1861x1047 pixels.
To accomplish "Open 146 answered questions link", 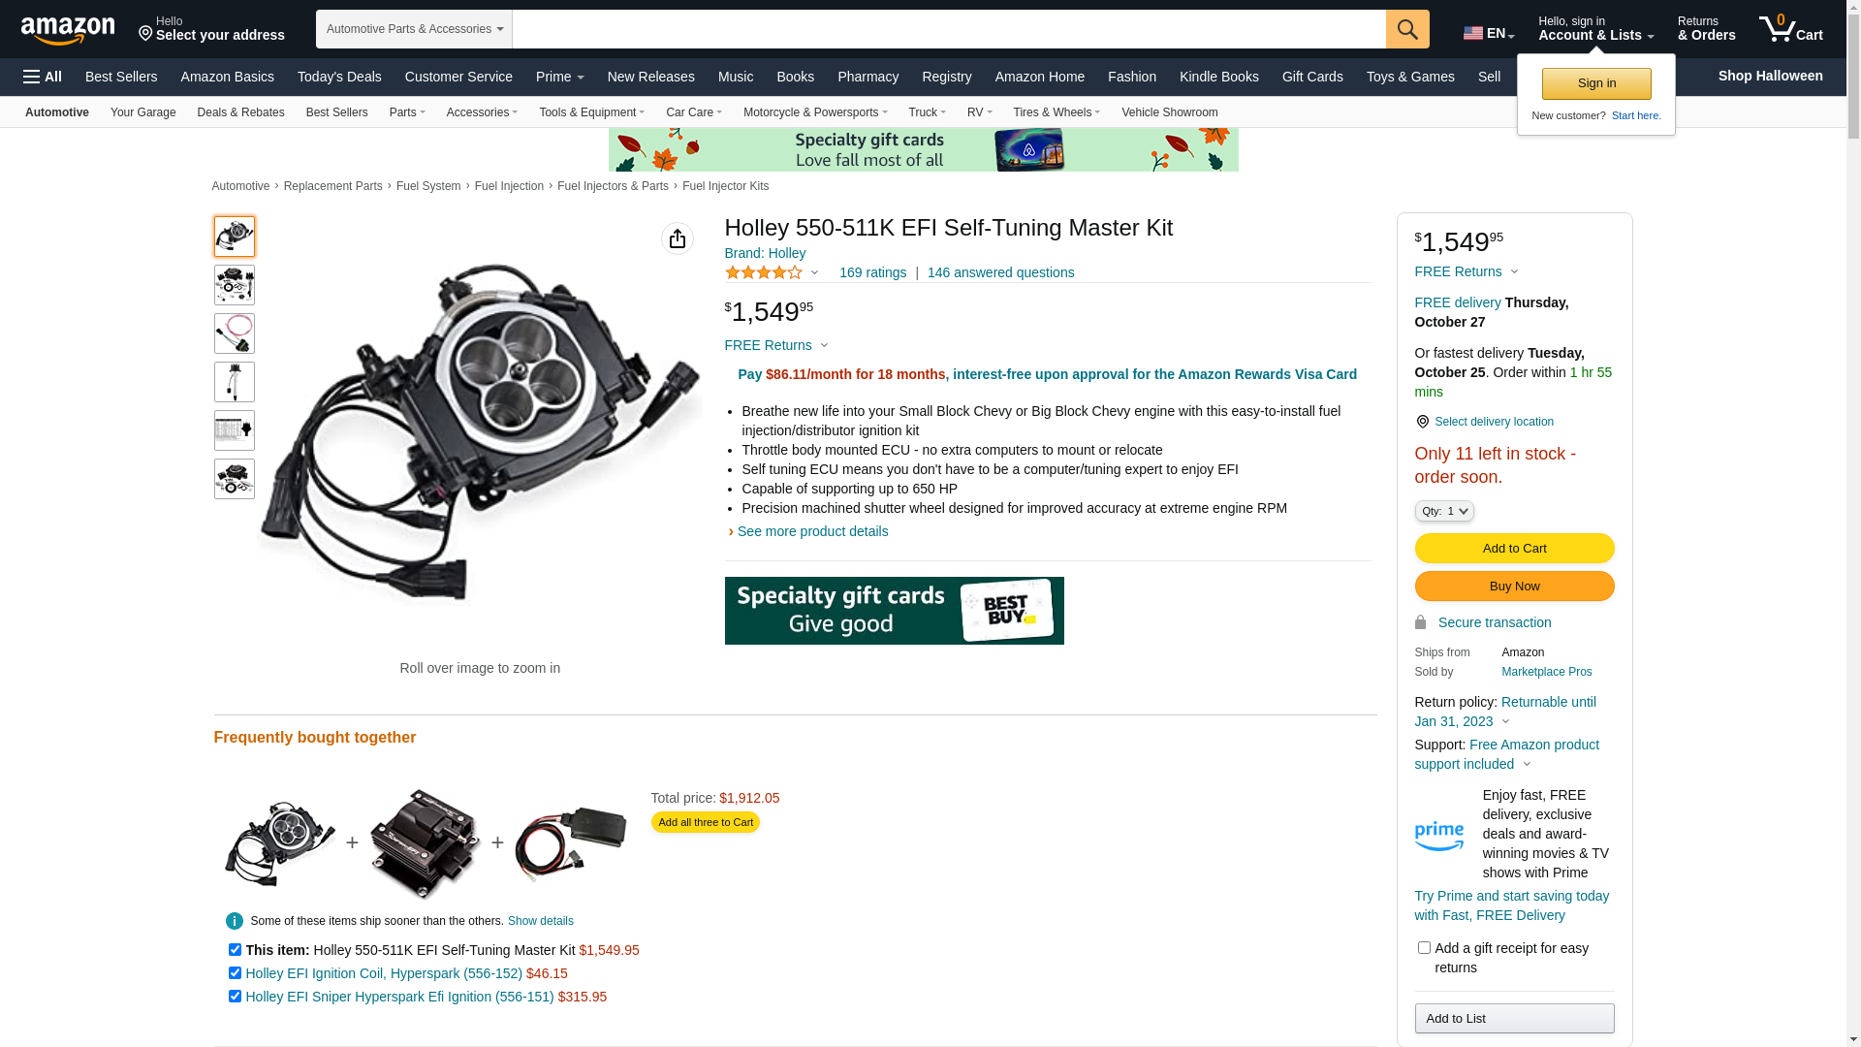I will click(1000, 272).
